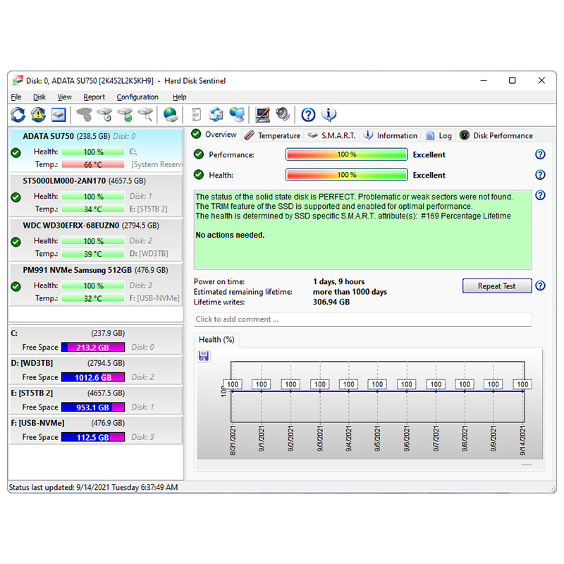Select the Health (%) graph tab
The width and height of the screenshot is (564, 564).
pos(216,340)
